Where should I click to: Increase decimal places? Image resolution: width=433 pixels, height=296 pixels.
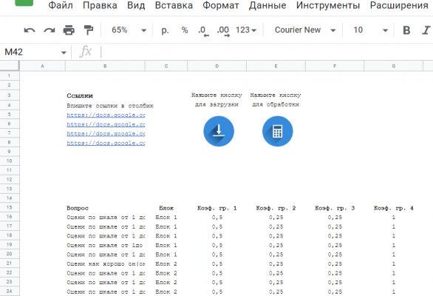click(223, 30)
